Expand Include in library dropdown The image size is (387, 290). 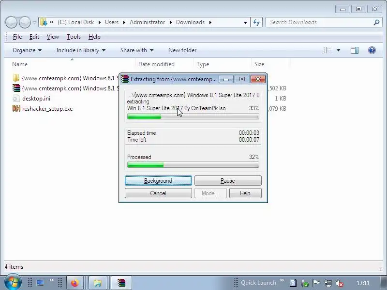point(81,50)
